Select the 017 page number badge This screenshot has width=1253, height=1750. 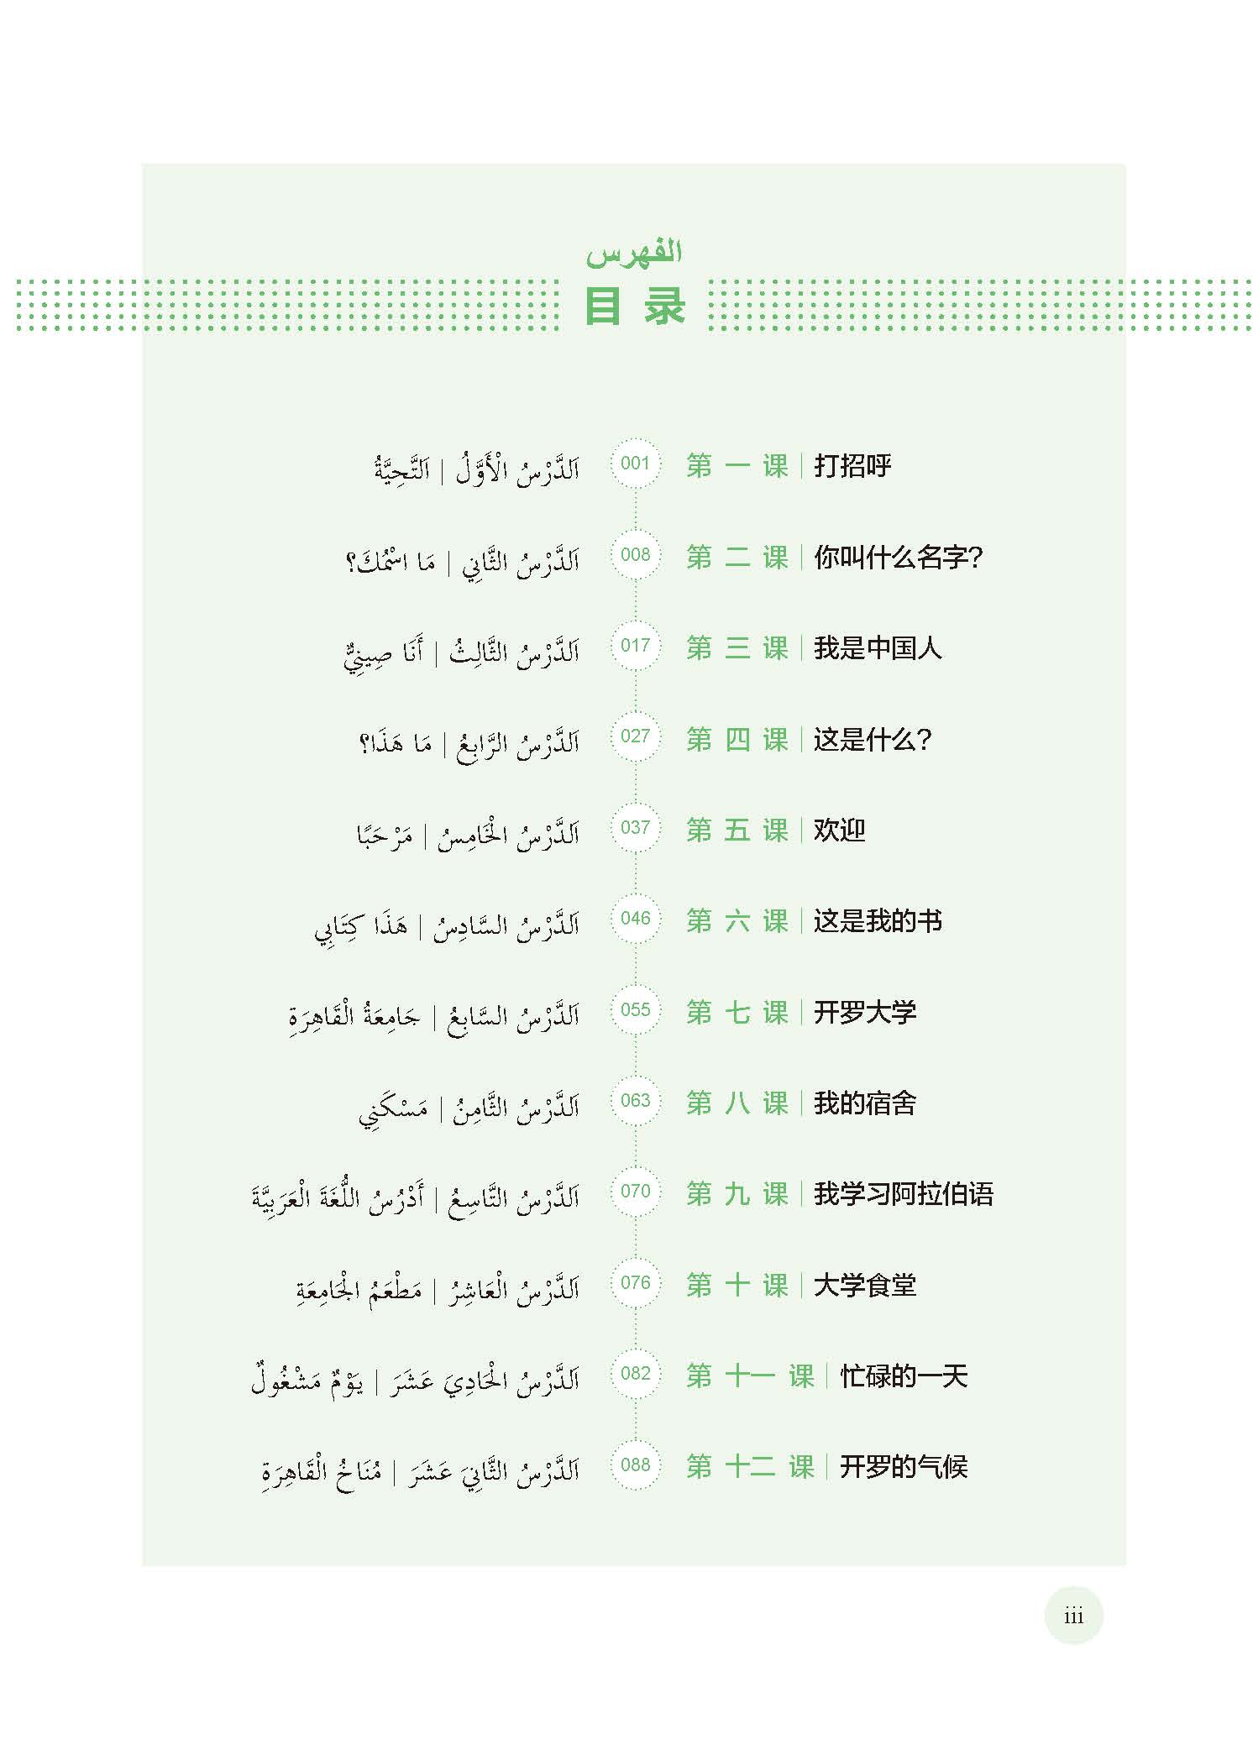(x=635, y=645)
